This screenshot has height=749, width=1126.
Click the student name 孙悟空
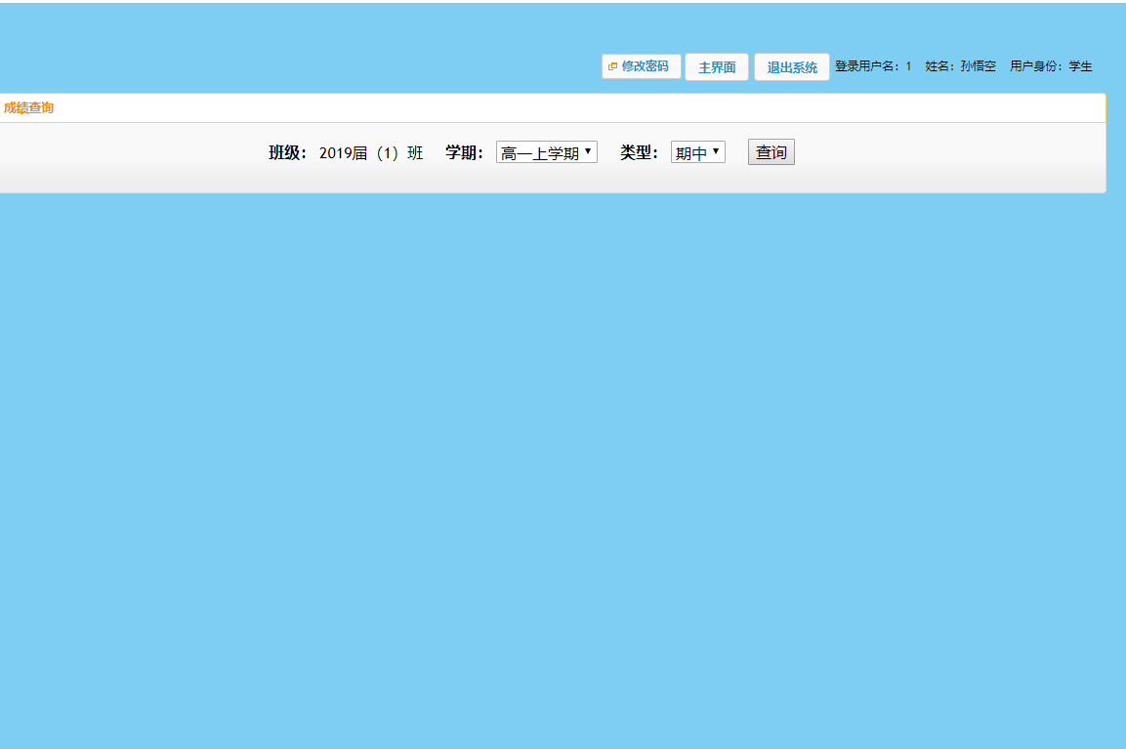pyautogui.click(x=980, y=65)
